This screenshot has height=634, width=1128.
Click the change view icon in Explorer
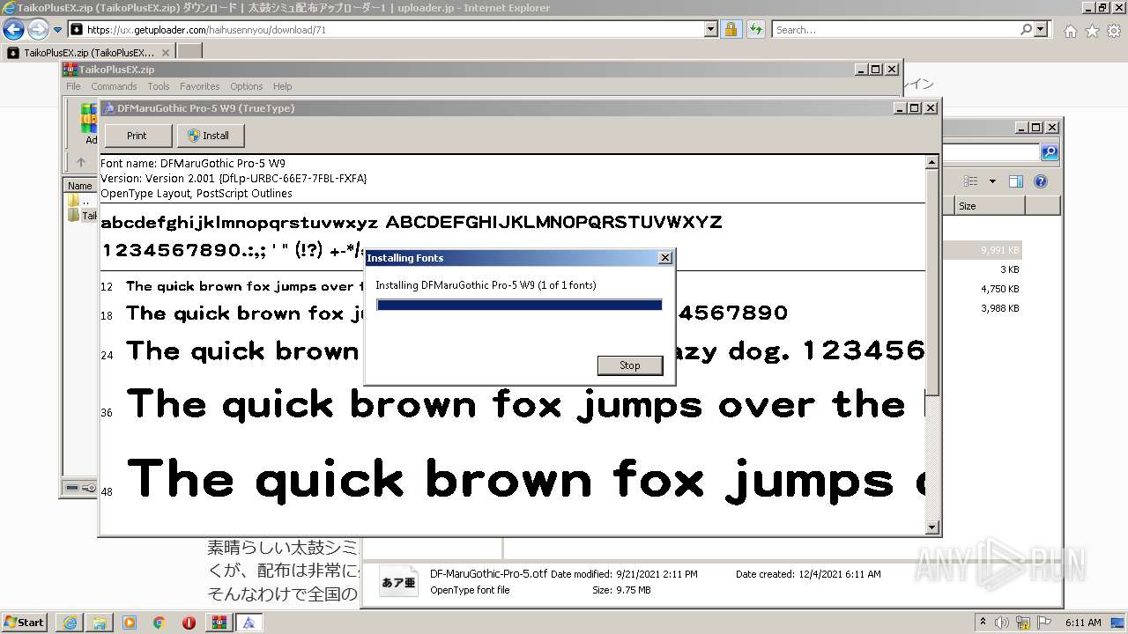970,181
